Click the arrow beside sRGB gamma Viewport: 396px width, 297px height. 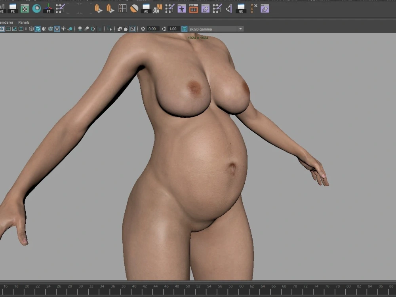pyautogui.click(x=240, y=29)
